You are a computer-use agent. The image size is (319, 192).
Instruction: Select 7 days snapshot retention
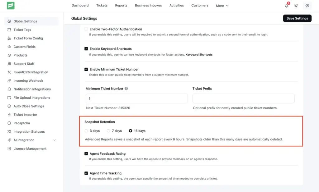pyautogui.click(x=108, y=131)
